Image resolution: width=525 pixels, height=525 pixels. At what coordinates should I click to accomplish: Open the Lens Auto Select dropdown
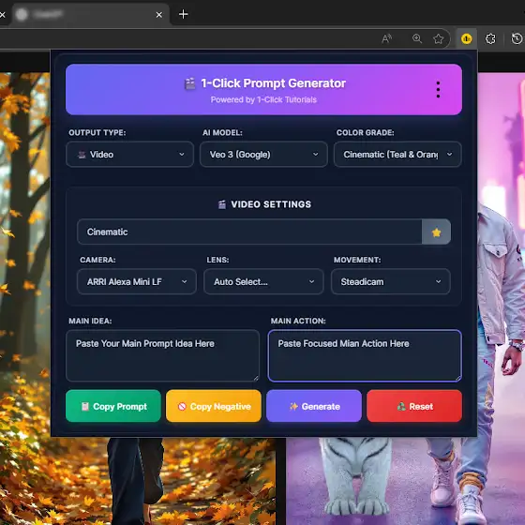click(x=263, y=281)
